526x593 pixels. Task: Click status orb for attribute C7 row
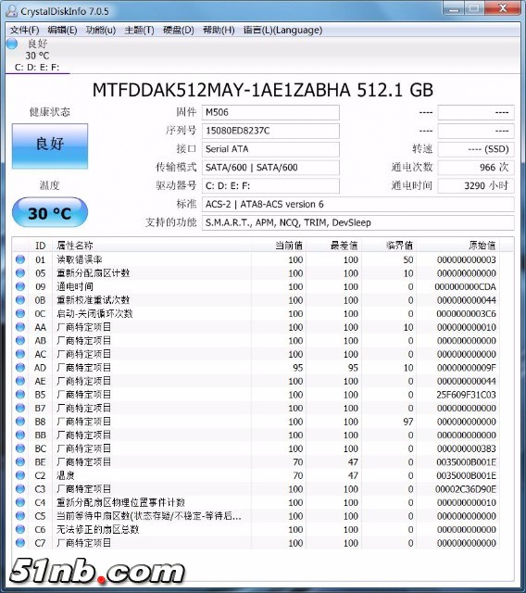pyautogui.click(x=20, y=543)
